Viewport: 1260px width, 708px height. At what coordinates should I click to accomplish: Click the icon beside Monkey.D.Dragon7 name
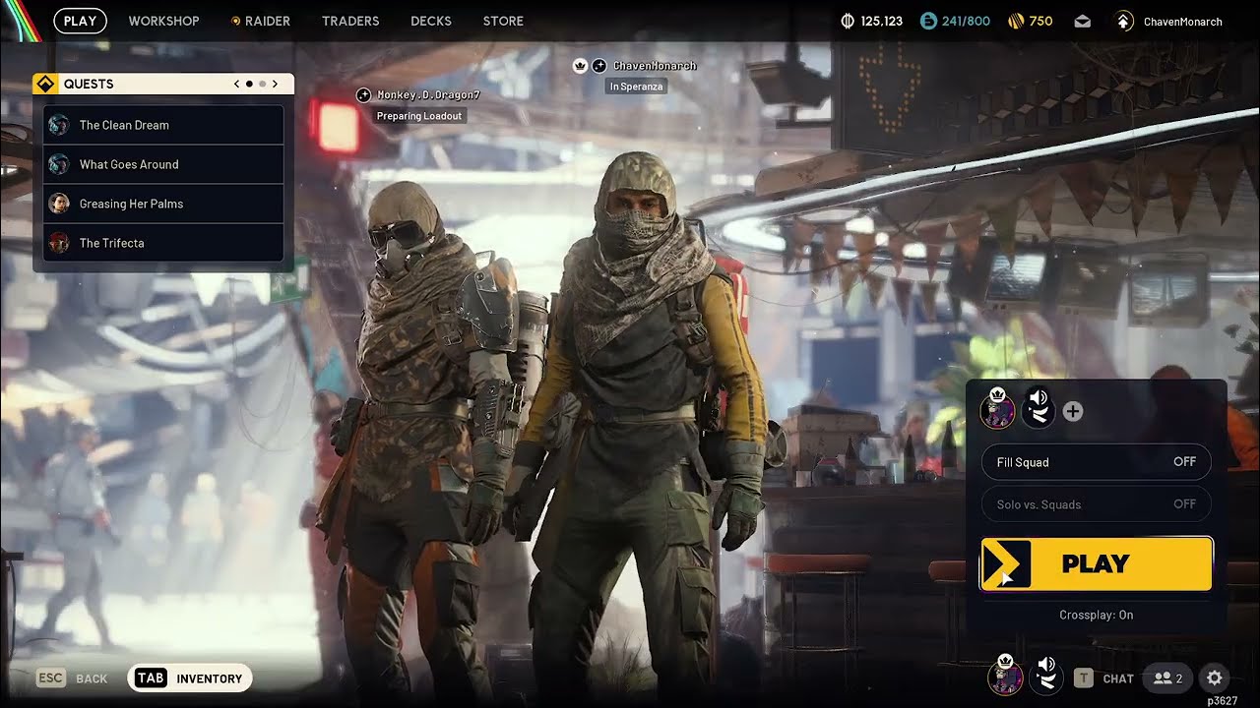click(x=363, y=95)
